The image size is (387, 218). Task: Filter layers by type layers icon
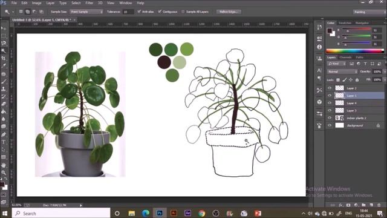(x=365, y=64)
